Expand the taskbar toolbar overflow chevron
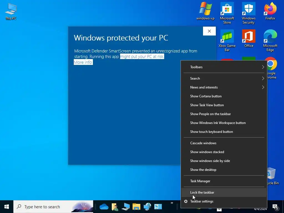The height and width of the screenshot is (213, 284). tap(172, 203)
